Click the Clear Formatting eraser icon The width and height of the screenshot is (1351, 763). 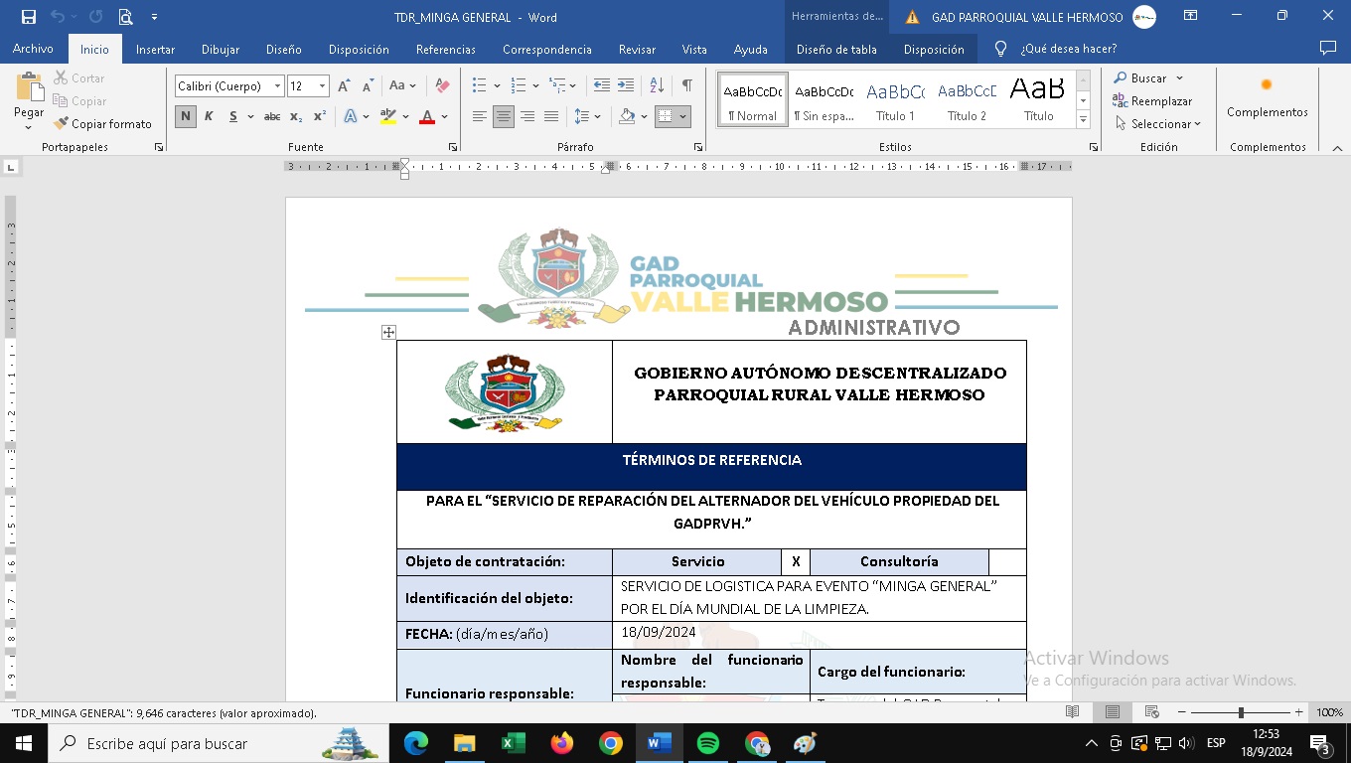click(x=443, y=86)
